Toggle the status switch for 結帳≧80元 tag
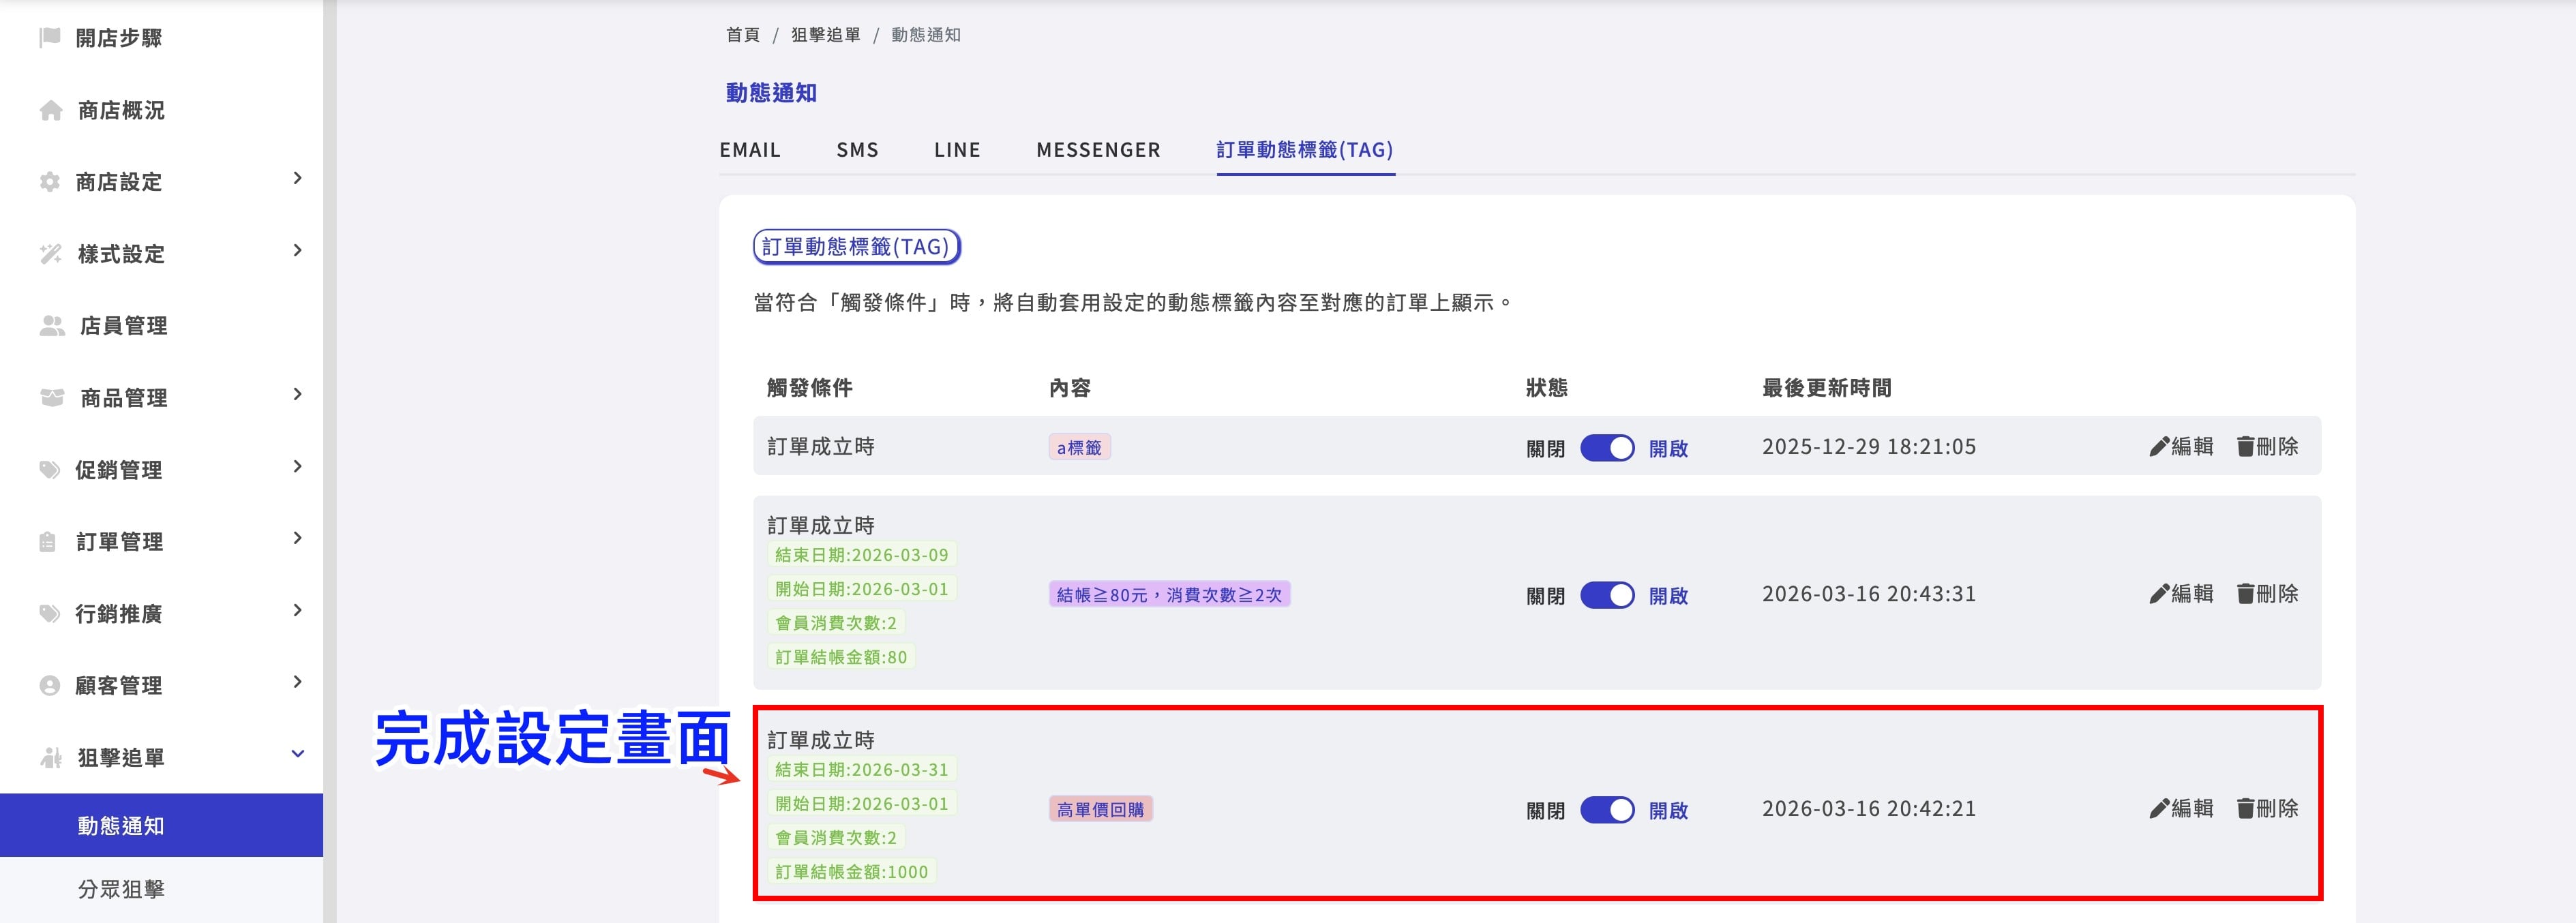 coord(1607,595)
